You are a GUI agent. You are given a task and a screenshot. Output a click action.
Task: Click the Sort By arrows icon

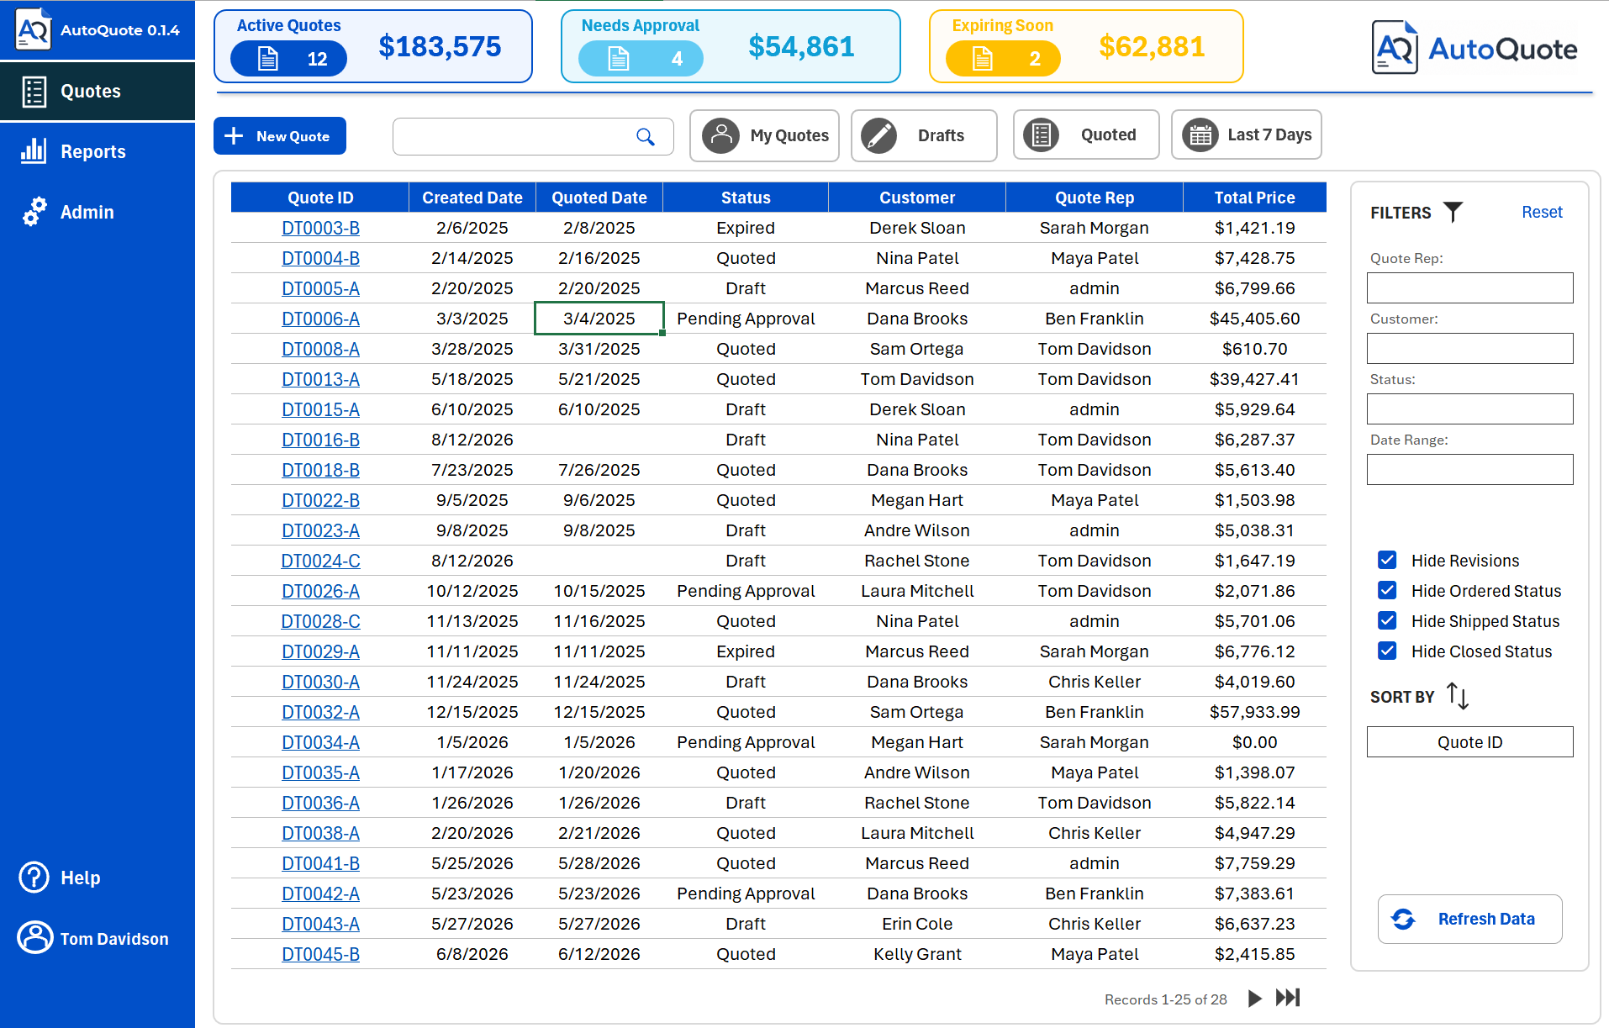click(1458, 696)
